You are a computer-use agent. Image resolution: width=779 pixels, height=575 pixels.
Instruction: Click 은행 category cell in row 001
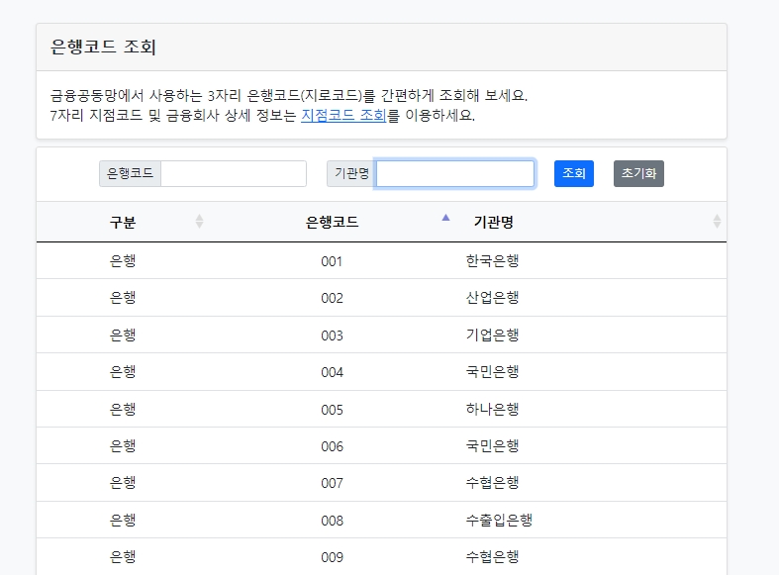[123, 260]
